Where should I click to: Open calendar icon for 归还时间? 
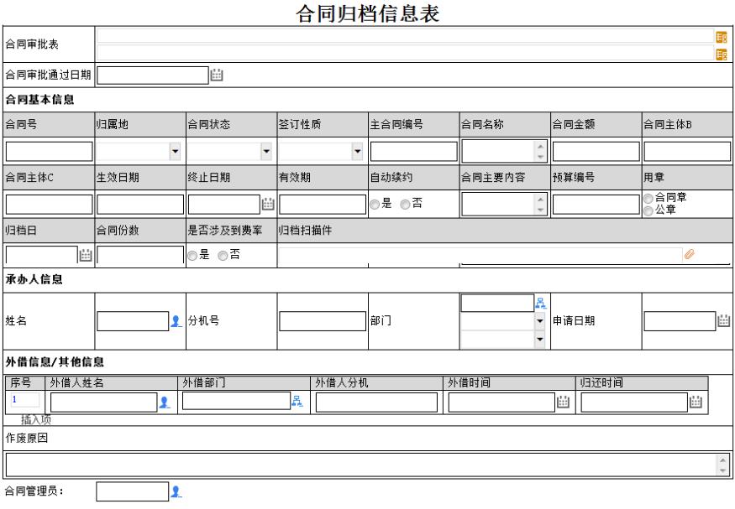[696, 402]
